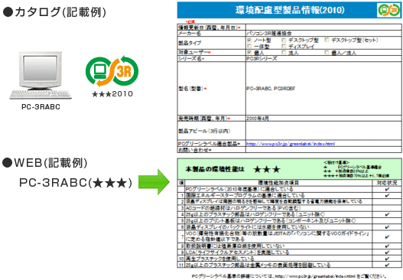Click the checkmark for PCグリーンラベル適合 row
403x280 pixels.
click(x=387, y=189)
